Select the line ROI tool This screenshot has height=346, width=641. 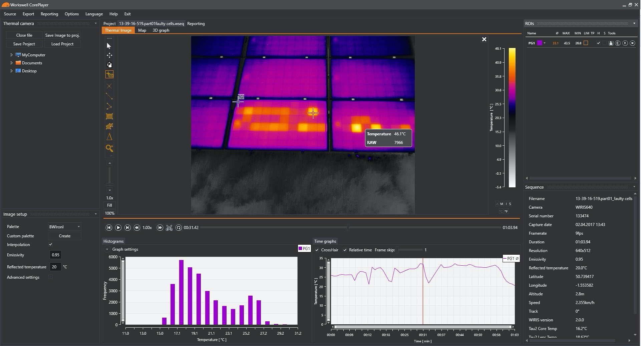[109, 96]
